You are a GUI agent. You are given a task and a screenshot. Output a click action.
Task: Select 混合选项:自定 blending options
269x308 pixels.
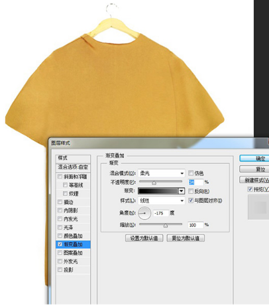click(x=73, y=167)
